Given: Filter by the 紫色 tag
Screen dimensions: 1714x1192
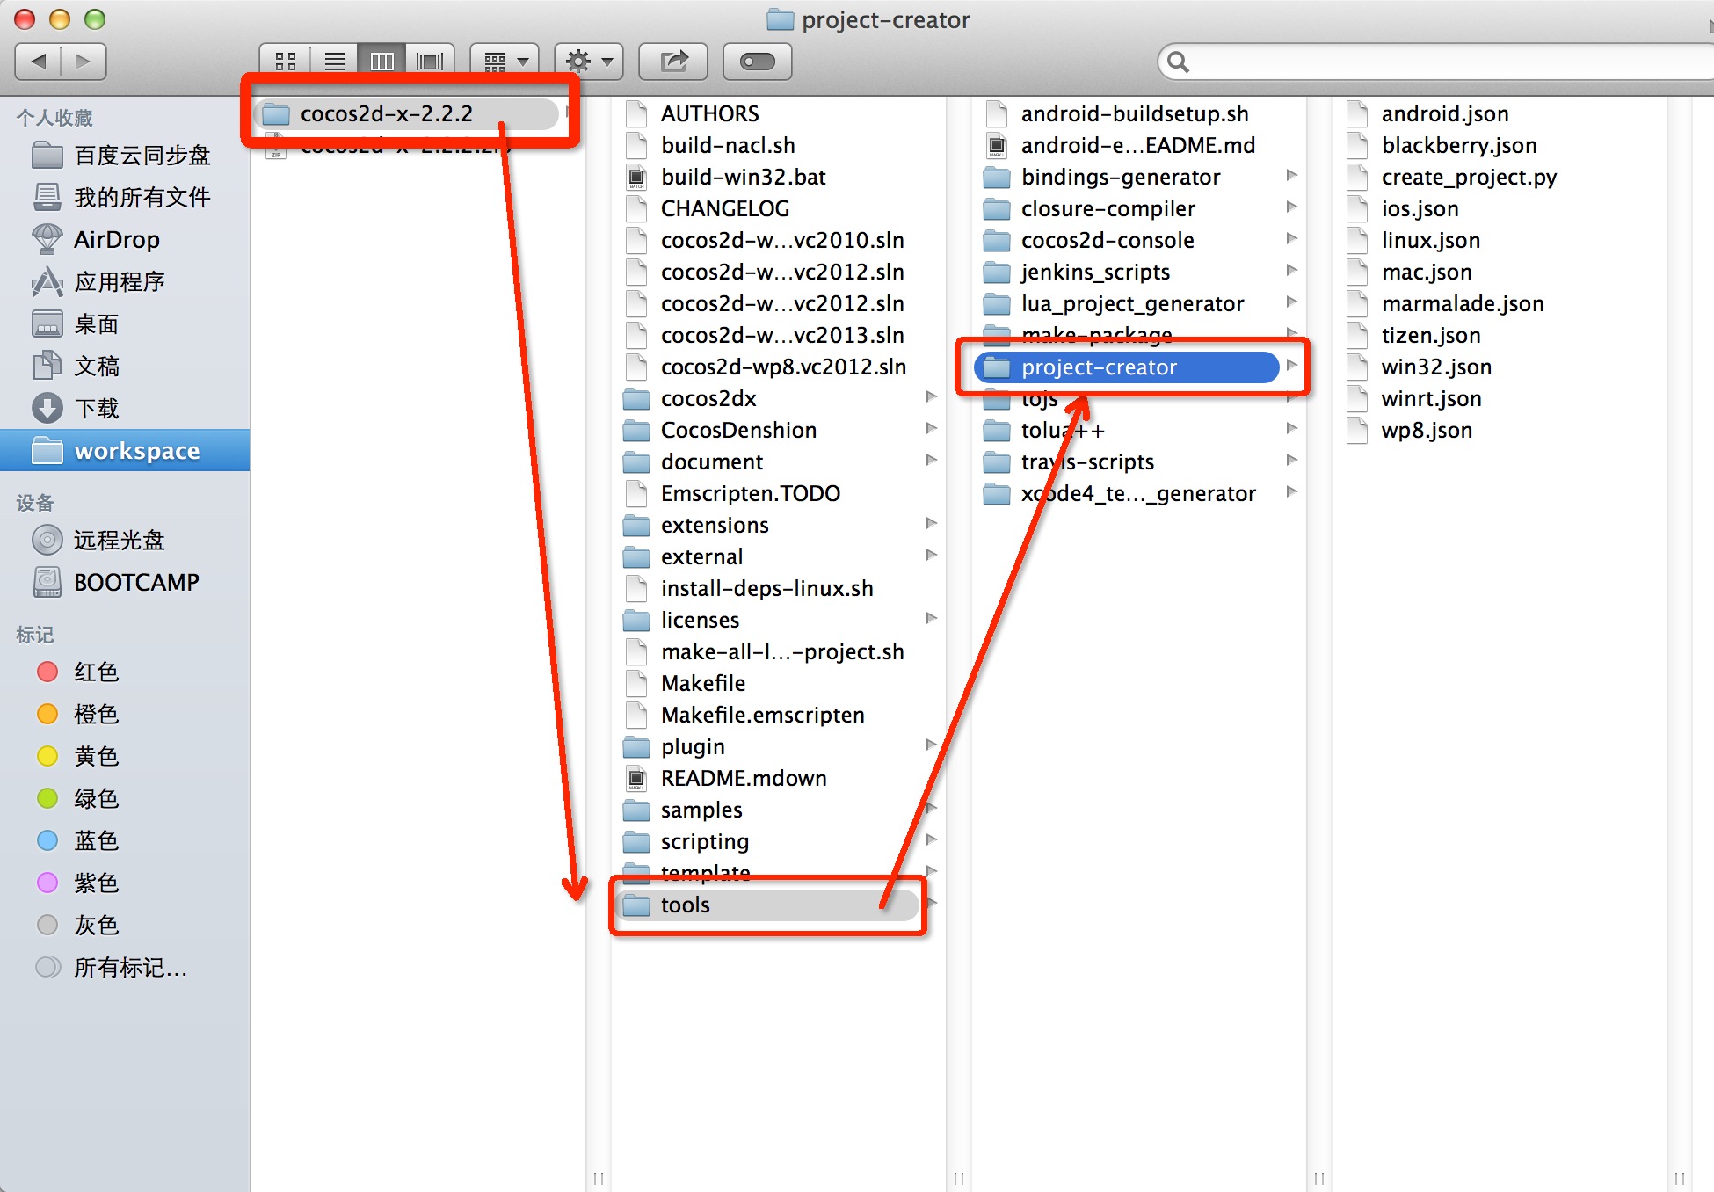Looking at the screenshot, I should point(125,883).
